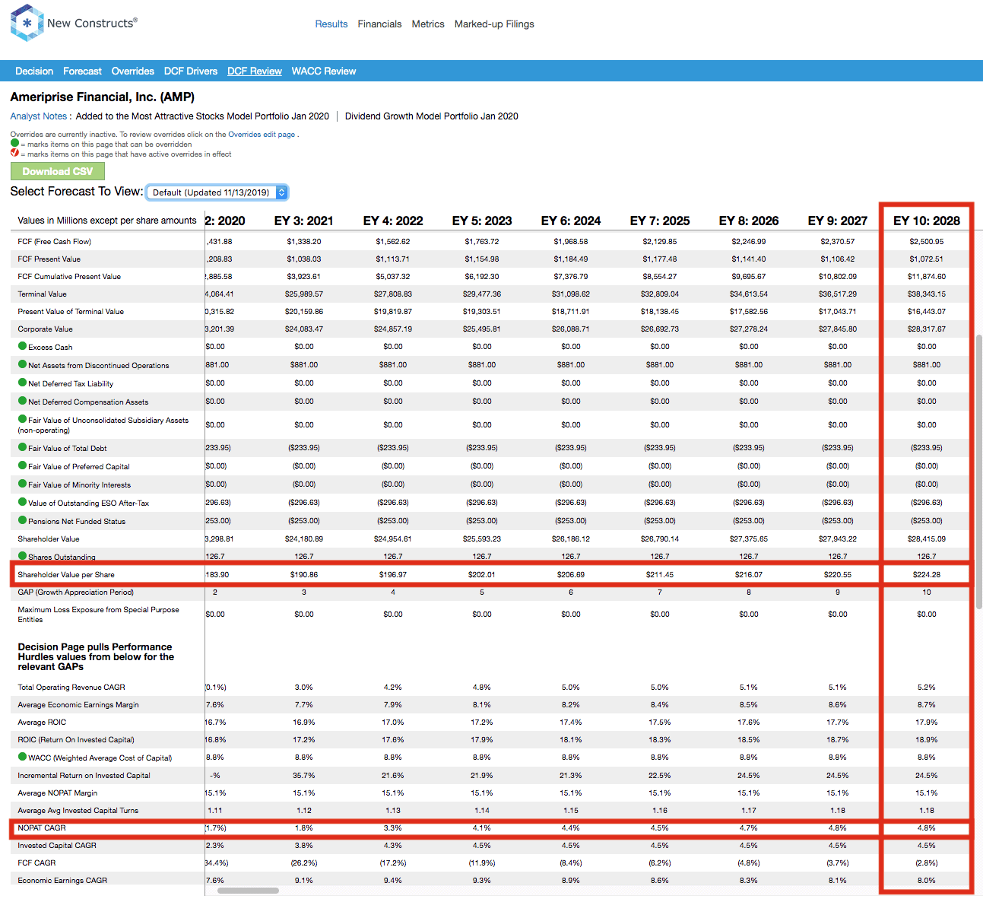Click the Average NOPAT Margin row label

(x=58, y=793)
